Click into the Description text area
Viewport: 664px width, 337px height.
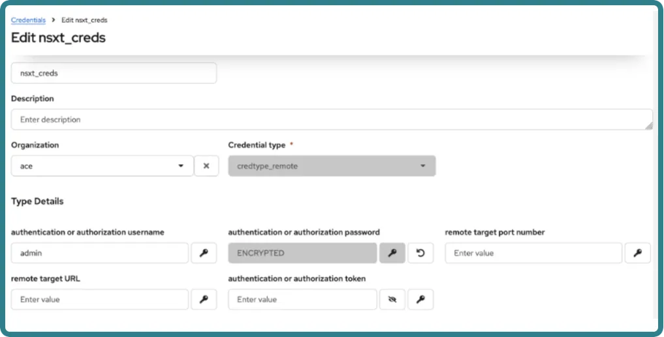pyautogui.click(x=332, y=120)
